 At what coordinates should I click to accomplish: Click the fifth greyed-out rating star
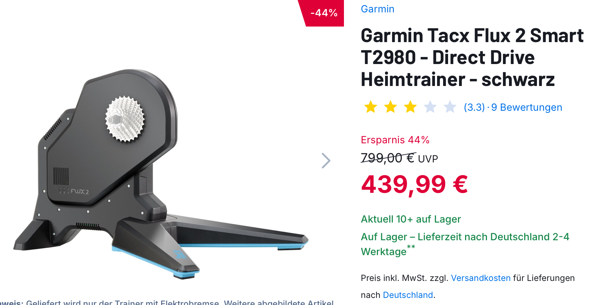coord(450,107)
